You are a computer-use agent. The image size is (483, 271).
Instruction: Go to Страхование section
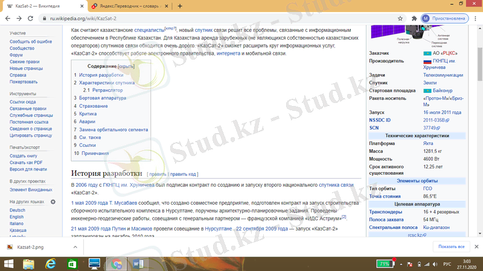94,106
